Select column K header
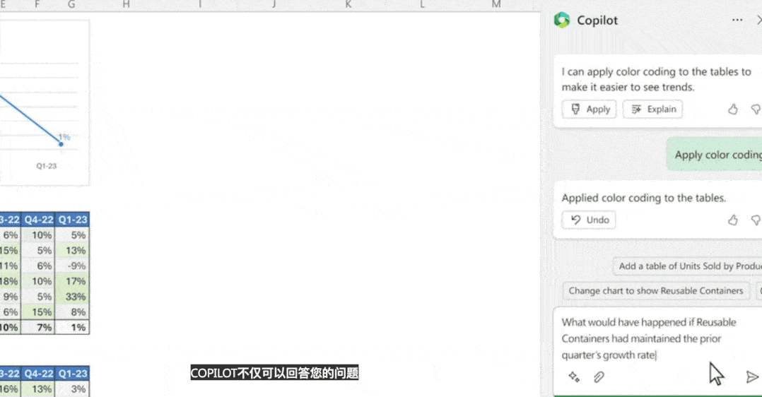 point(348,5)
